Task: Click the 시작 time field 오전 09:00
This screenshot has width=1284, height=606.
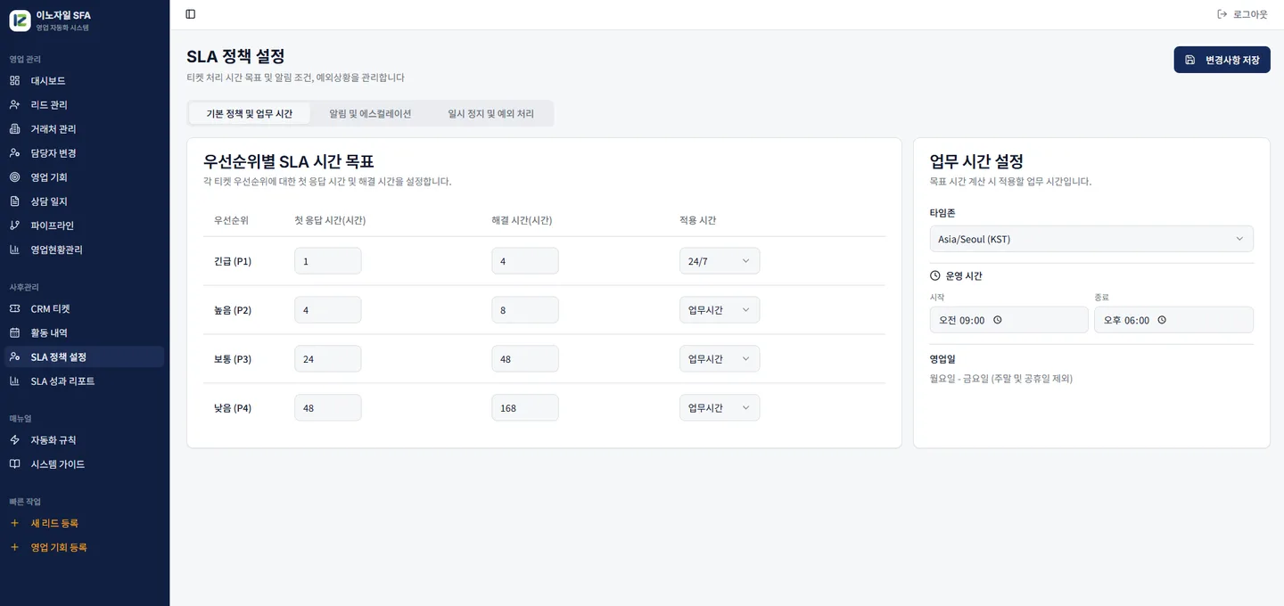Action: 1008,320
